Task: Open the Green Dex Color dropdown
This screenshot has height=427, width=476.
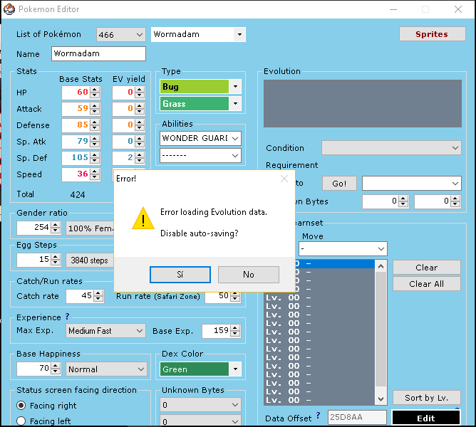Action: point(235,369)
